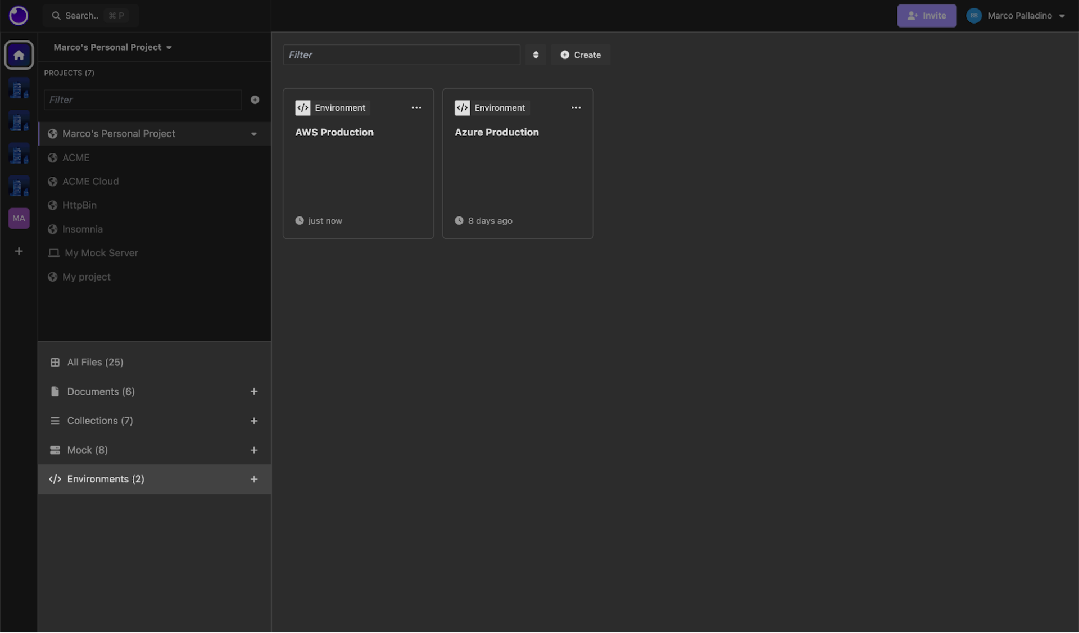Click the Insomnia logo icon
Viewport: 1079px width, 633px height.
pos(19,15)
